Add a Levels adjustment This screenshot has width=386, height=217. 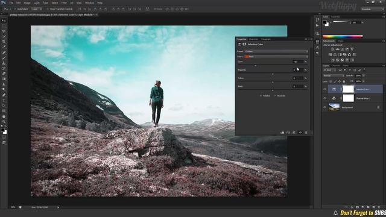338,49
